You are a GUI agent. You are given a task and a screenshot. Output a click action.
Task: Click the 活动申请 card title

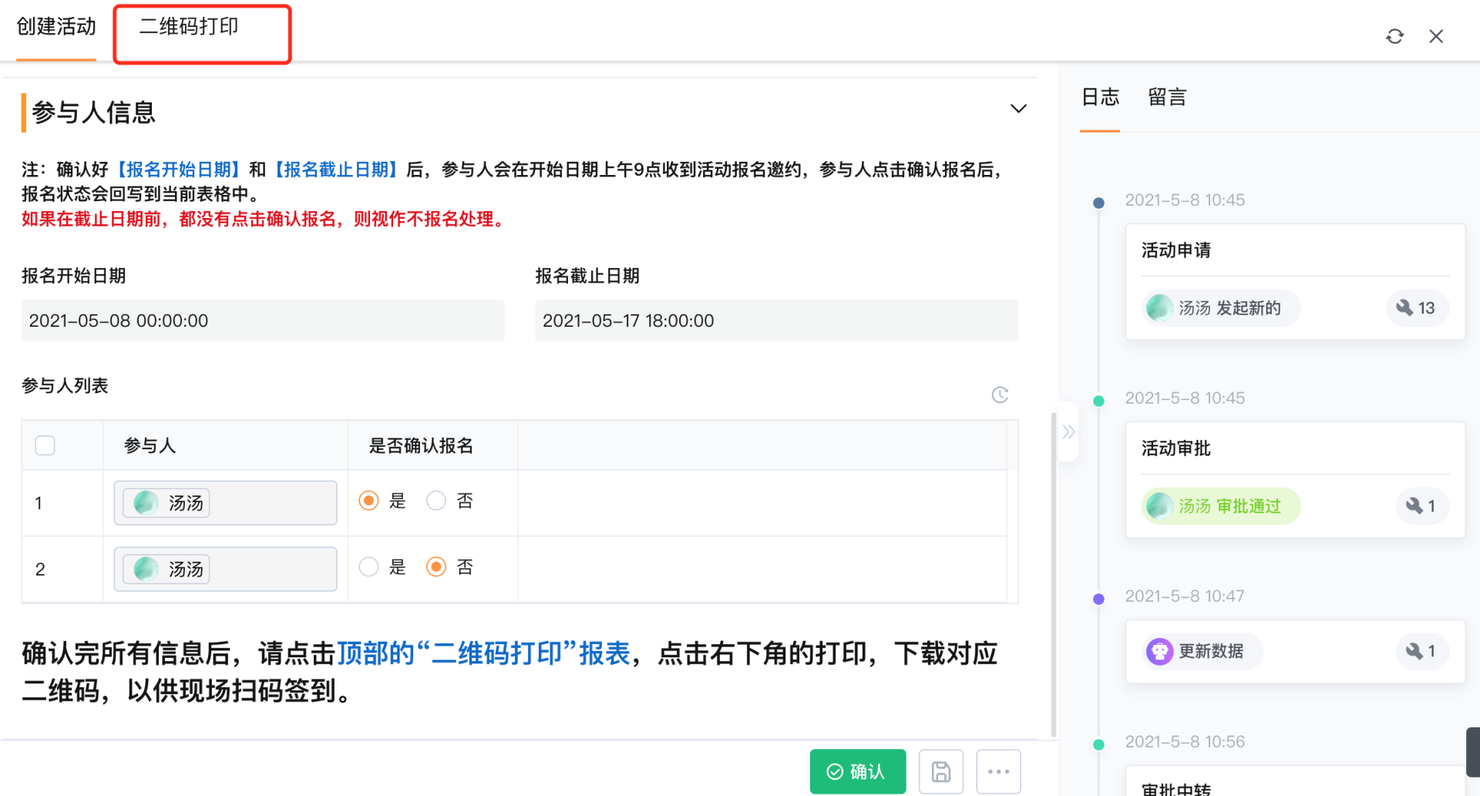1176,250
